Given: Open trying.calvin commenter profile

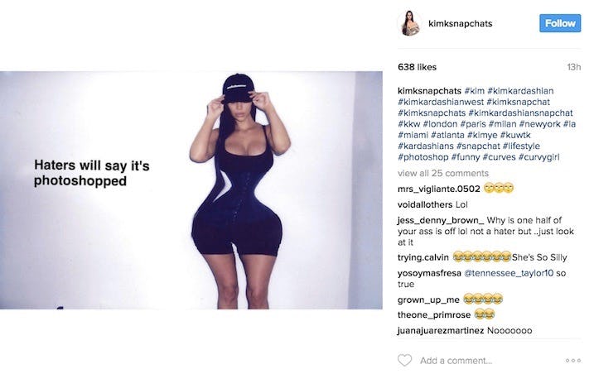Looking at the screenshot, I should pyautogui.click(x=423, y=258).
